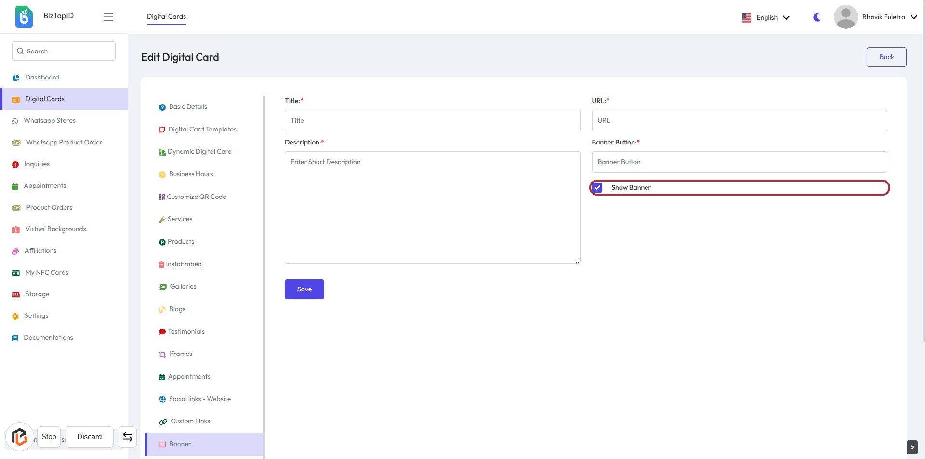This screenshot has height=459, width=925.
Task: Open the Digital Cards top tab
Action: (x=166, y=17)
